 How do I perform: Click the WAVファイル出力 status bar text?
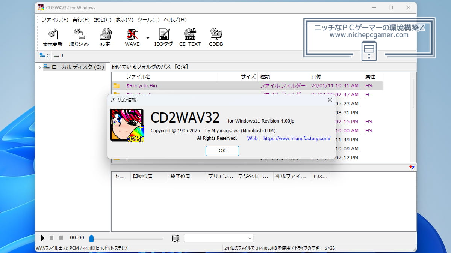coord(82,248)
